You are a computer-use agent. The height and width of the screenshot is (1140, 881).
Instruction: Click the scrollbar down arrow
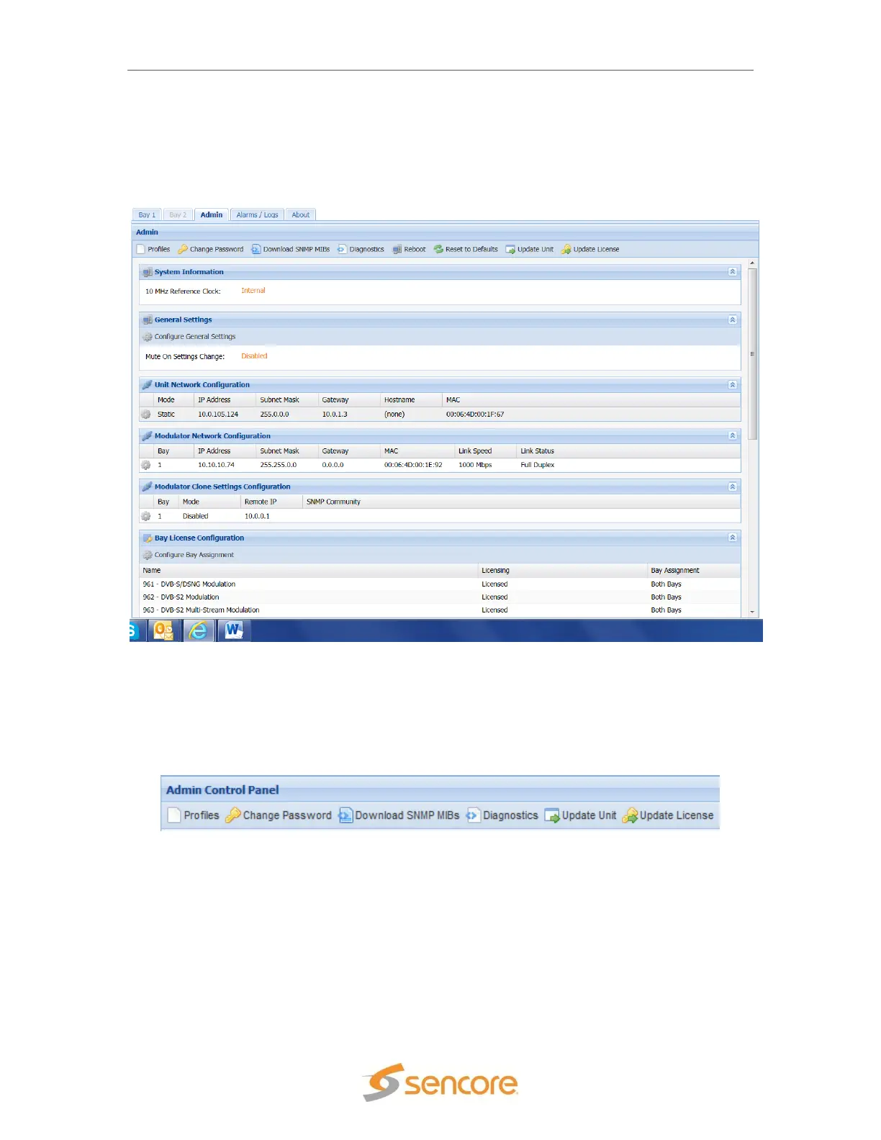point(753,612)
